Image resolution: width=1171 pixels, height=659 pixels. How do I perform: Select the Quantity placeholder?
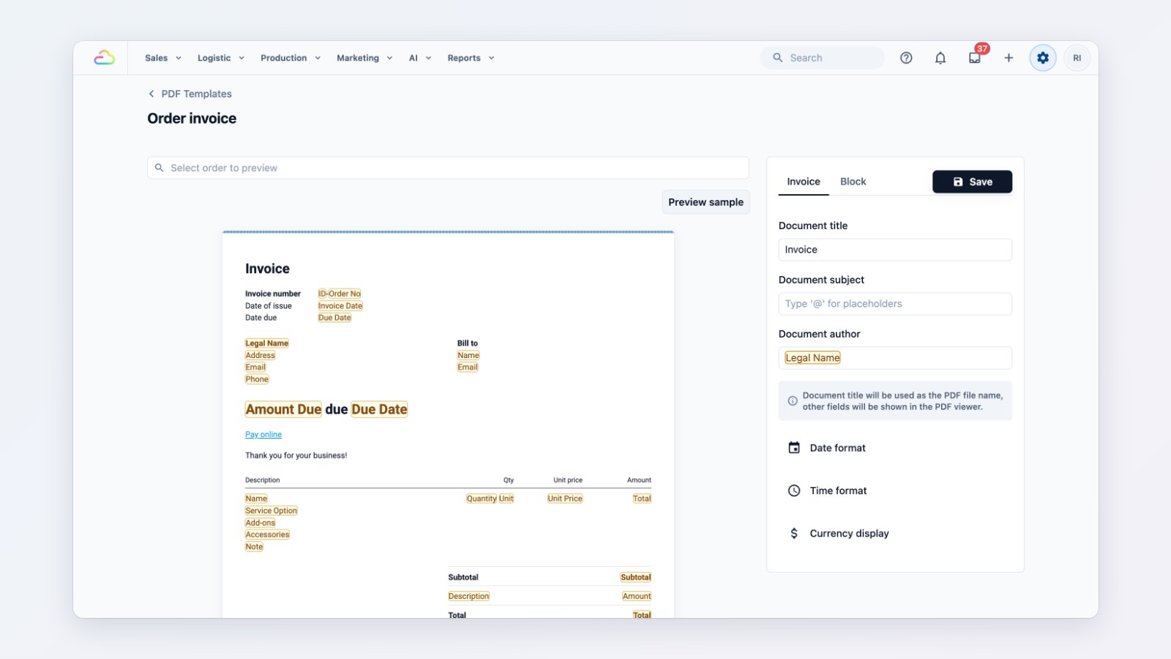pos(482,499)
